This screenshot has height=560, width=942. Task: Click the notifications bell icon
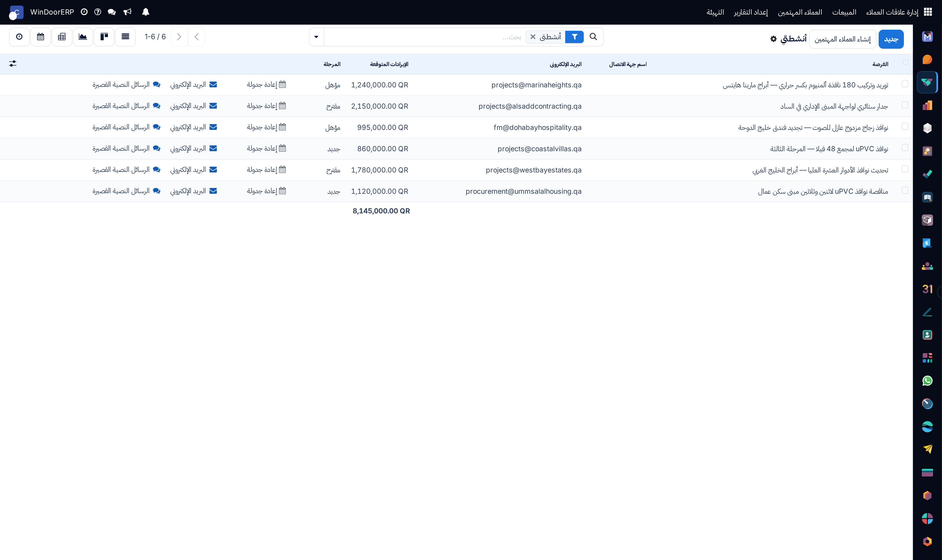pos(146,12)
